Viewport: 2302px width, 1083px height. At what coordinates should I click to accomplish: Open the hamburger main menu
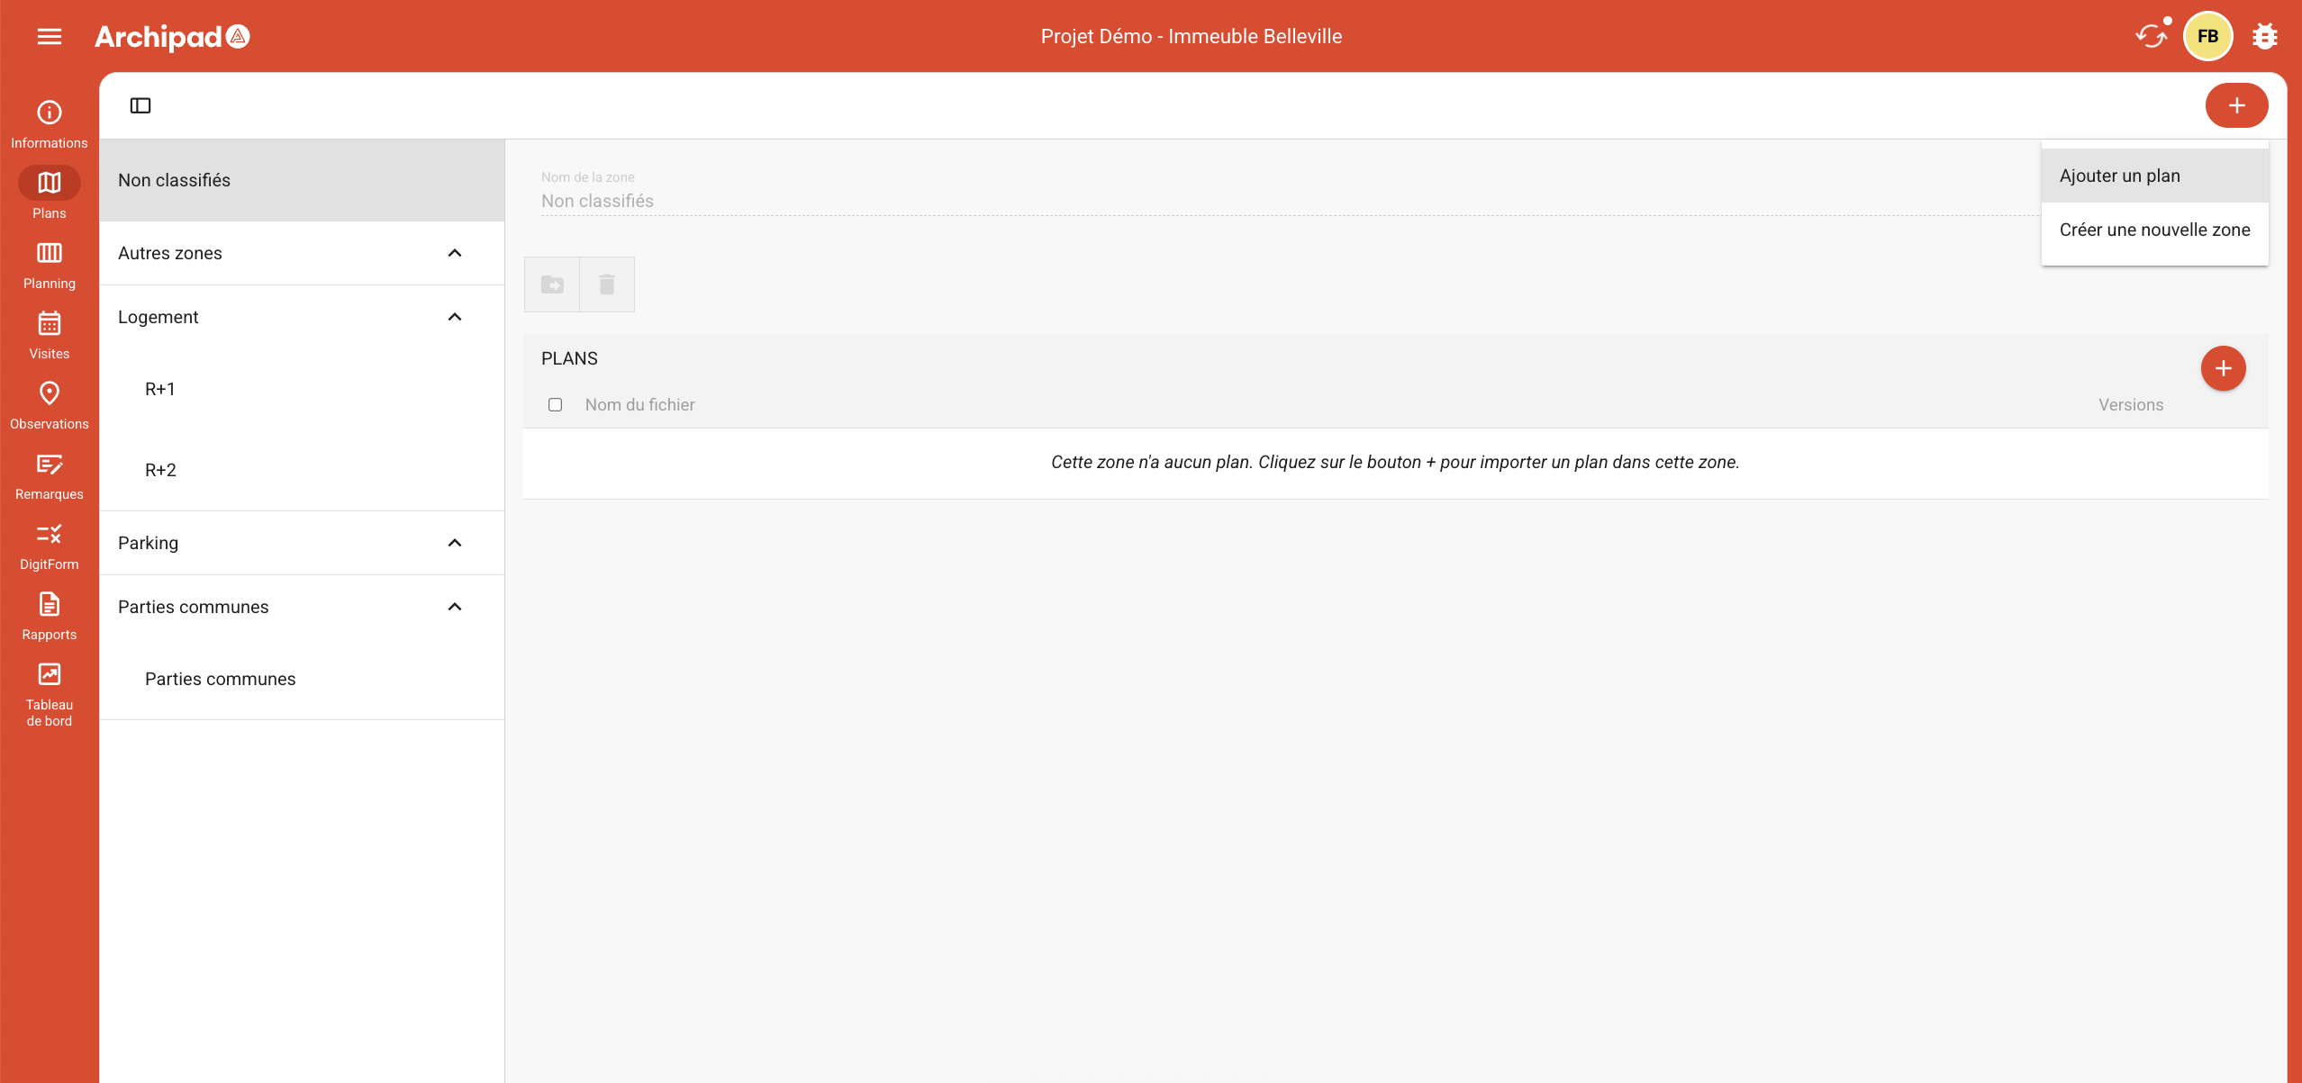(50, 36)
